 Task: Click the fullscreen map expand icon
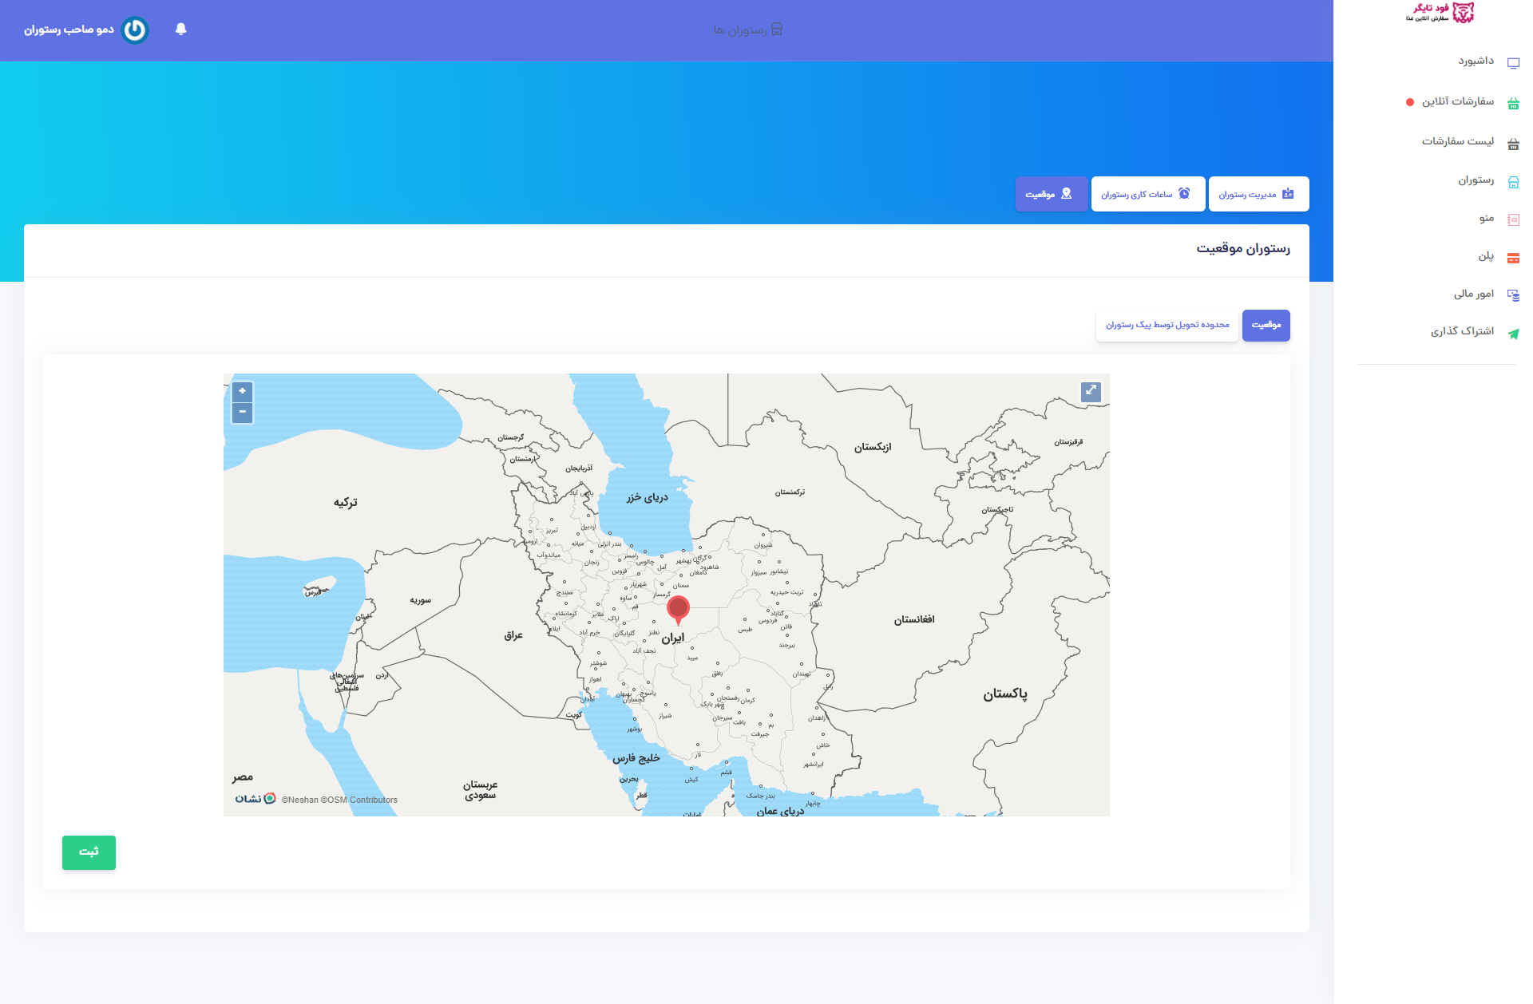tap(1091, 391)
